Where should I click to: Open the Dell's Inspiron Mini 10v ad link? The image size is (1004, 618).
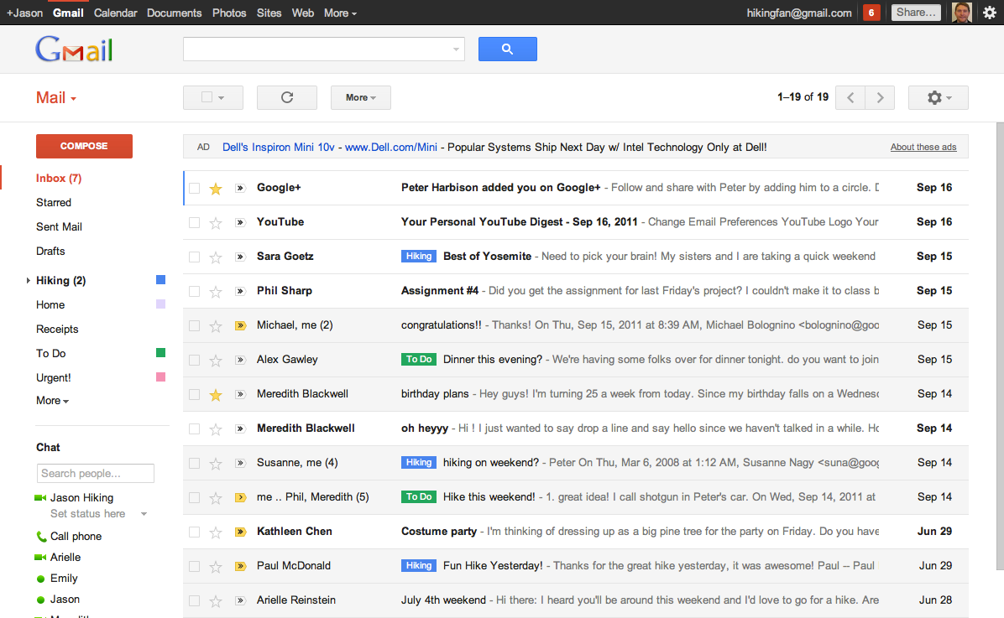click(x=279, y=147)
